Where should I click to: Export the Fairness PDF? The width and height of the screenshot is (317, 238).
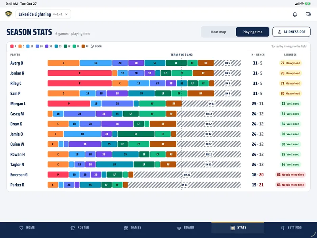(x=291, y=32)
